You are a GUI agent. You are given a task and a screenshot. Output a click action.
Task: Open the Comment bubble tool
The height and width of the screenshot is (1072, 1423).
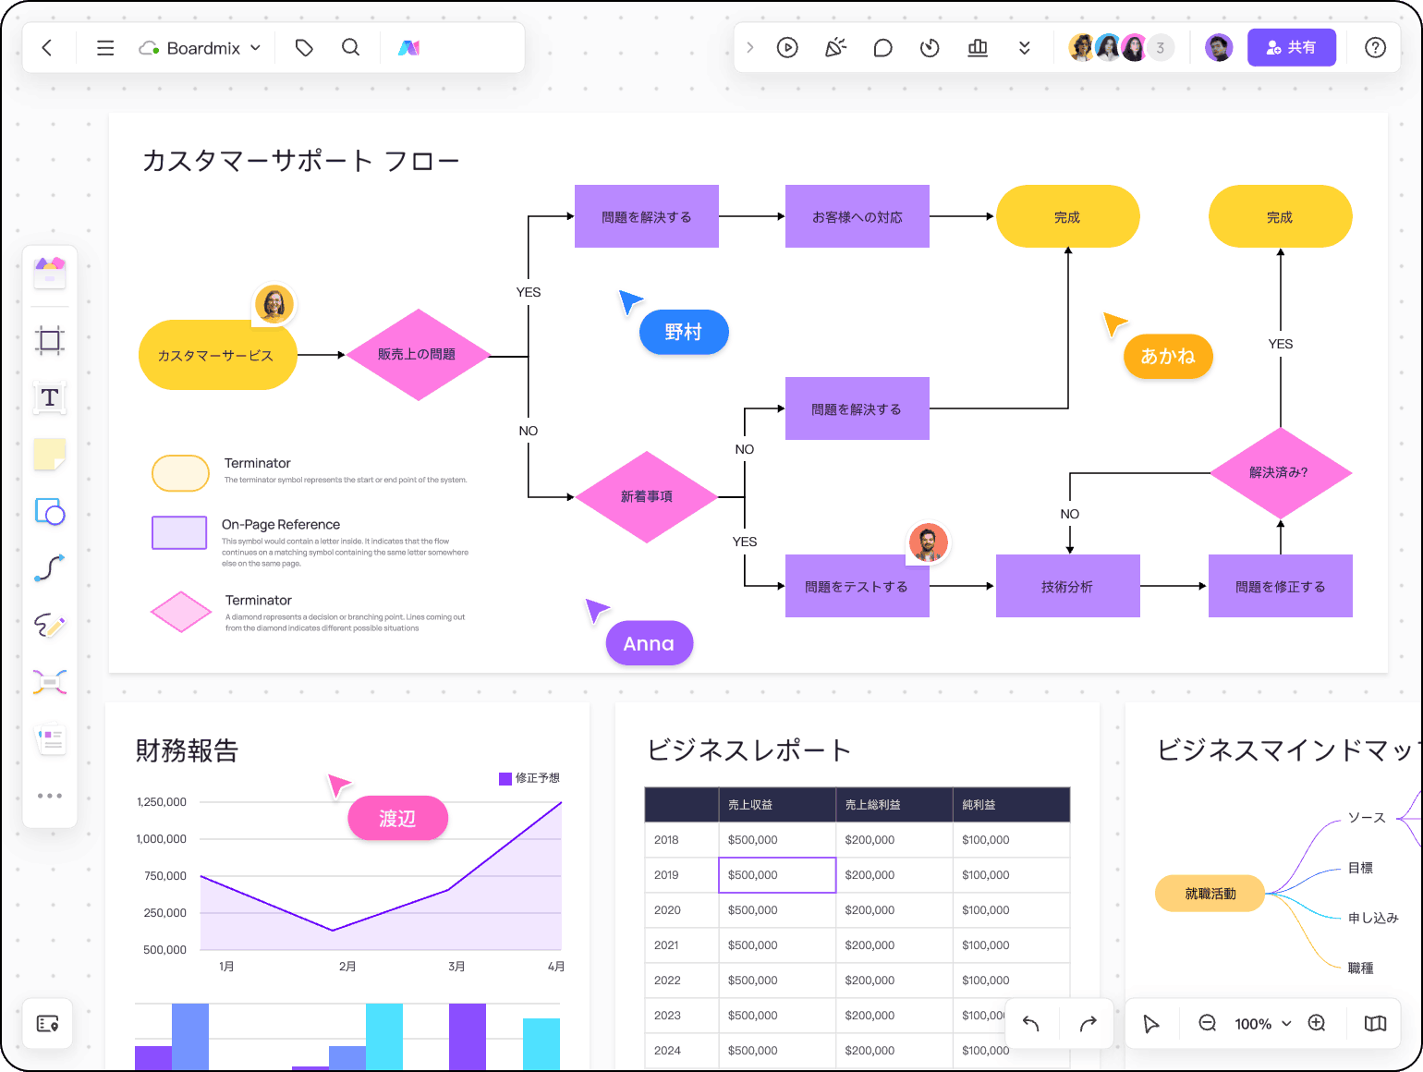[882, 47]
